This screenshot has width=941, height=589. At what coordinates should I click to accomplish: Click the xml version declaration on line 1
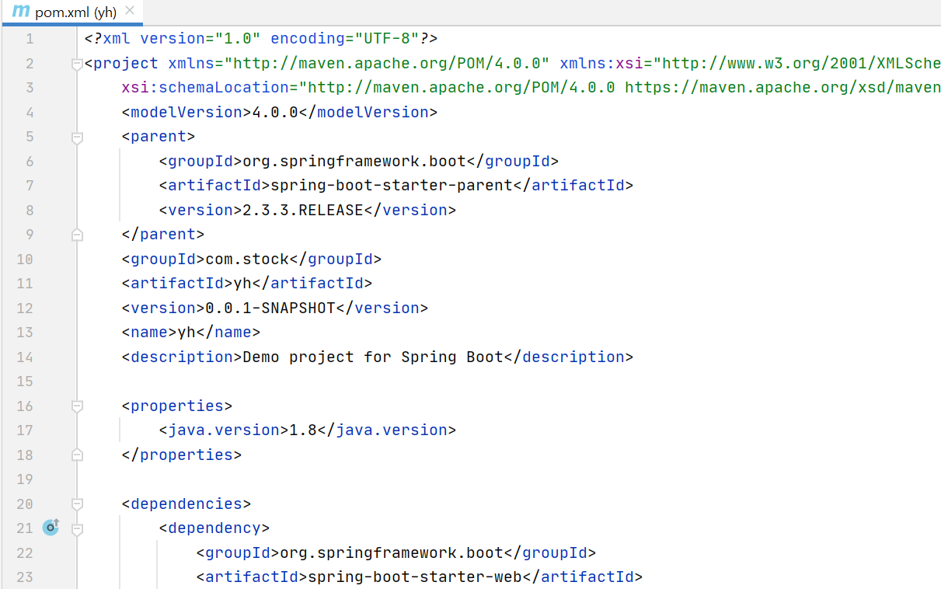click(262, 38)
